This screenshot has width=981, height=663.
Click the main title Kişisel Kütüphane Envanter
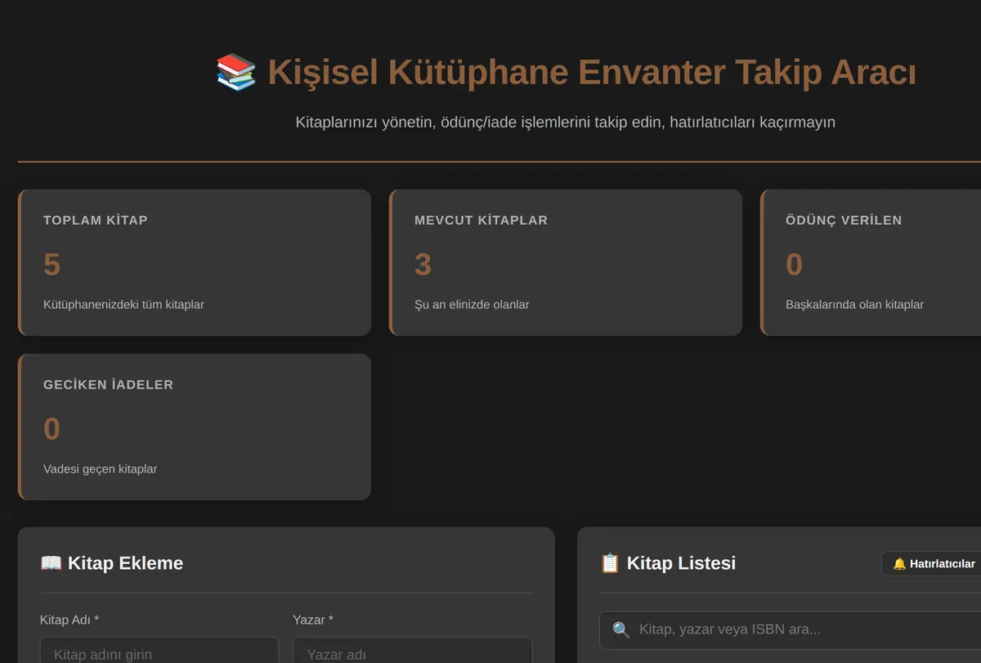tap(592, 72)
